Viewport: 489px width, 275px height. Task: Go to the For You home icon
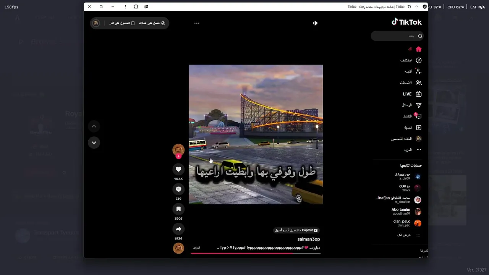click(419, 49)
